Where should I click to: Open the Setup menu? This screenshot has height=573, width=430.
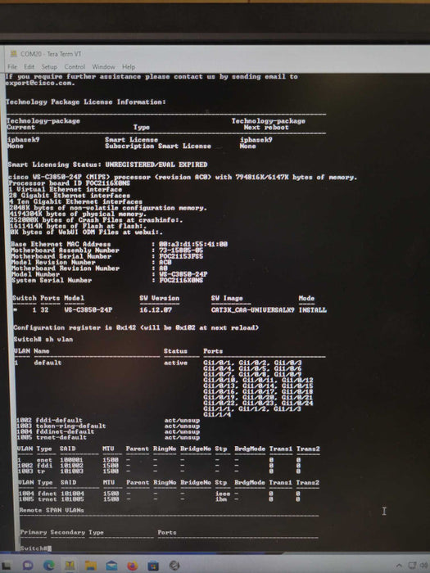[x=49, y=67]
